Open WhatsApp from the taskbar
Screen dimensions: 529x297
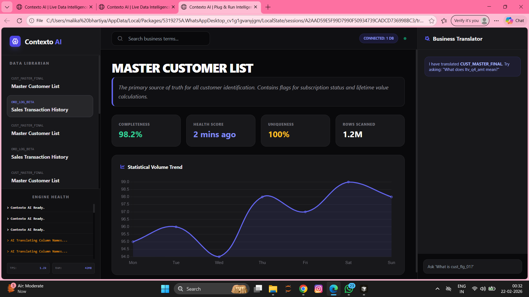coord(349,289)
